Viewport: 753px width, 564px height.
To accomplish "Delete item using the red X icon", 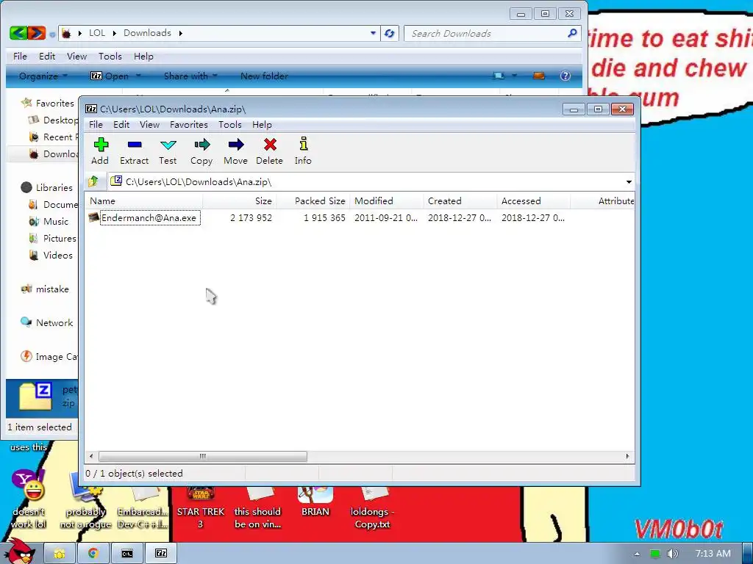I will point(269,151).
